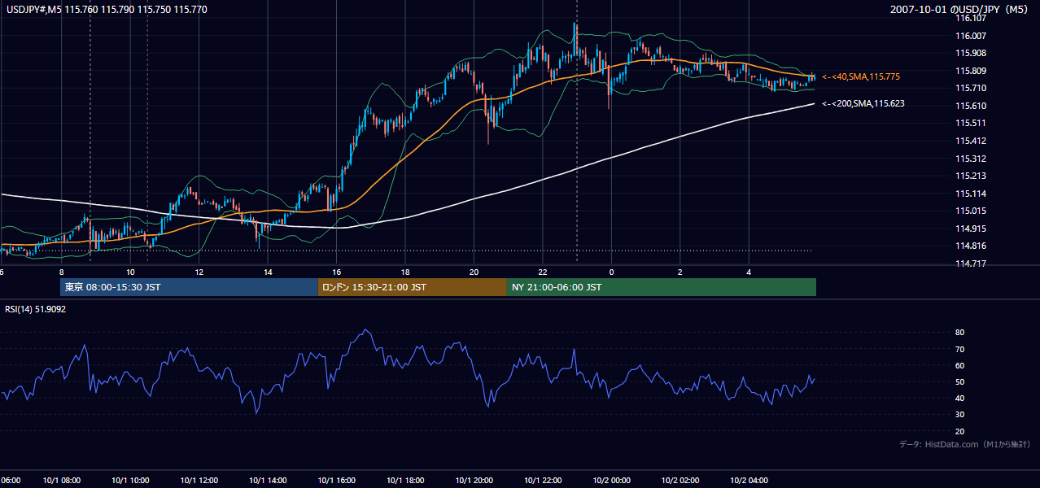Click price axis label 115.908
This screenshot has height=488, width=1040.
[x=971, y=53]
